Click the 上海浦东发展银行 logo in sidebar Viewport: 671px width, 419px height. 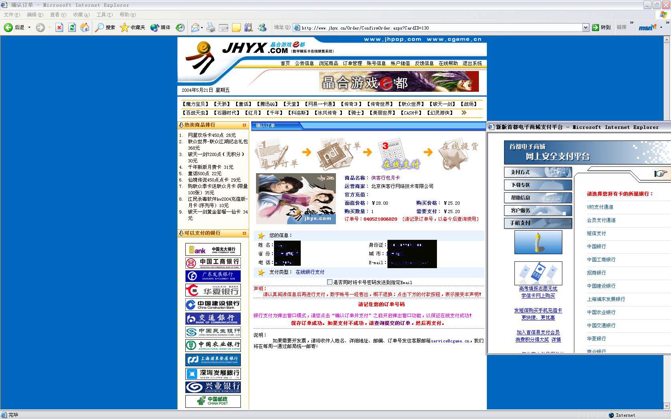(213, 360)
